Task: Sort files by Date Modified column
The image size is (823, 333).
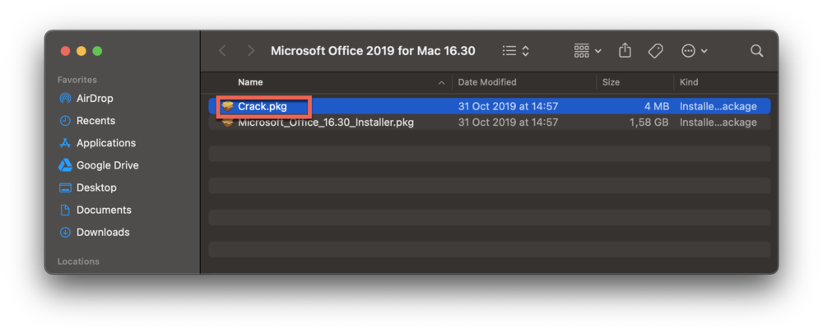Action: (487, 82)
